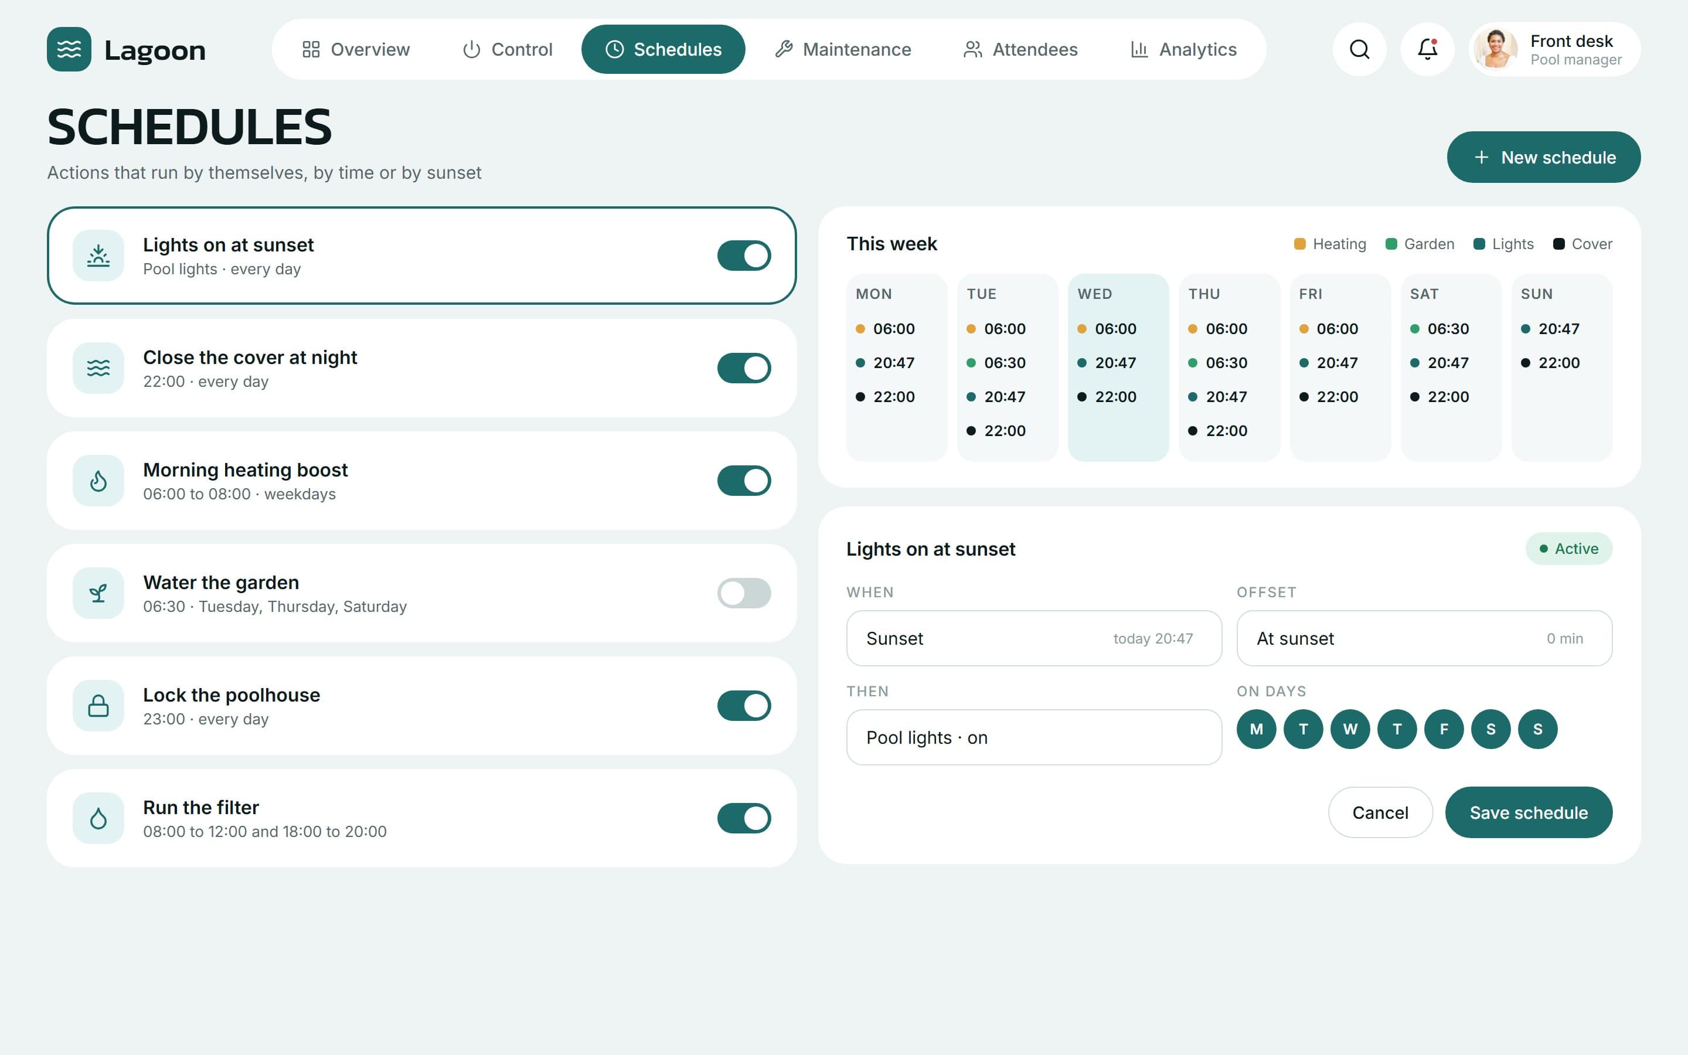Image resolution: width=1688 pixels, height=1055 pixels.
Task: Click the sprout icon on Water the garden
Action: 98,593
